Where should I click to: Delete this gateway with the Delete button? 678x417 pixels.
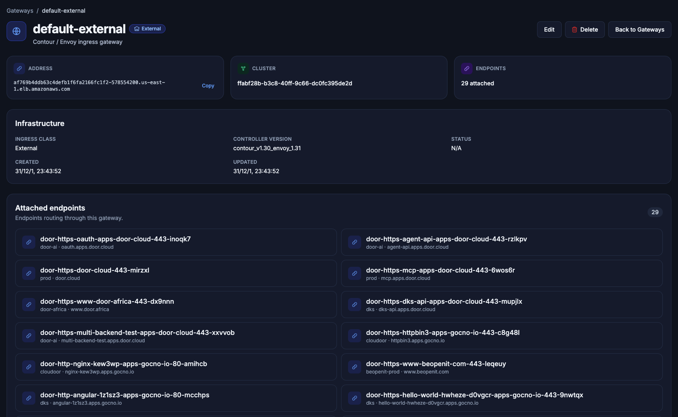pos(585,30)
